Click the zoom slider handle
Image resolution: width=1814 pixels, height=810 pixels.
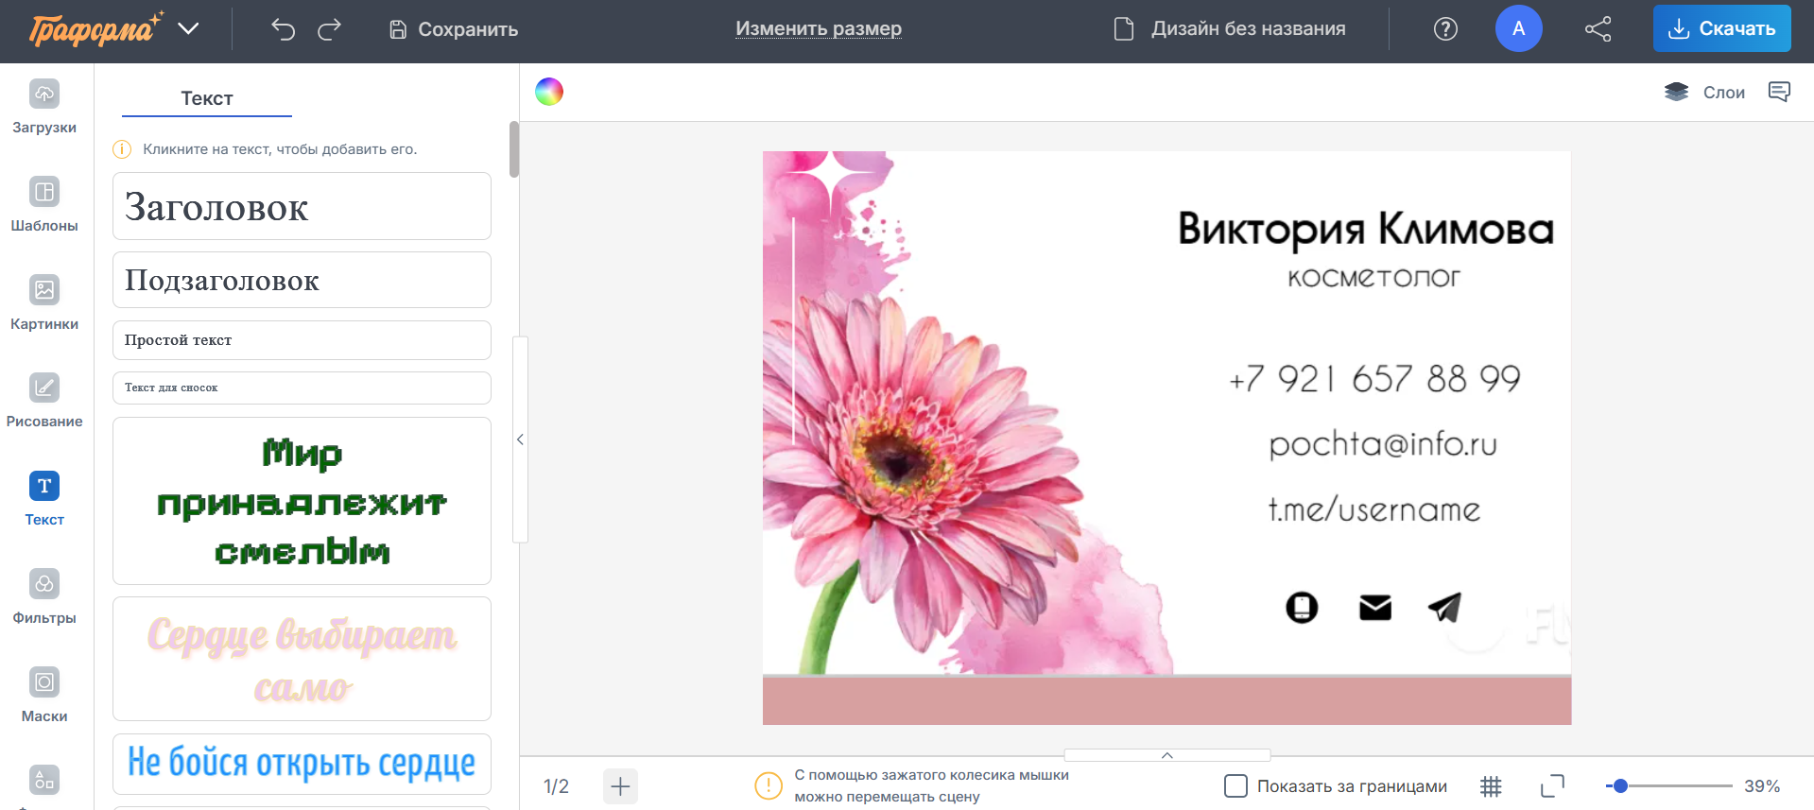click(1620, 786)
